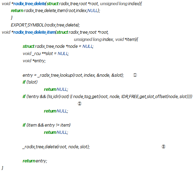Viewport: 194px width, 172px height.
Task: Click get_slot_offset(node, slot) text
Action: (164, 97)
